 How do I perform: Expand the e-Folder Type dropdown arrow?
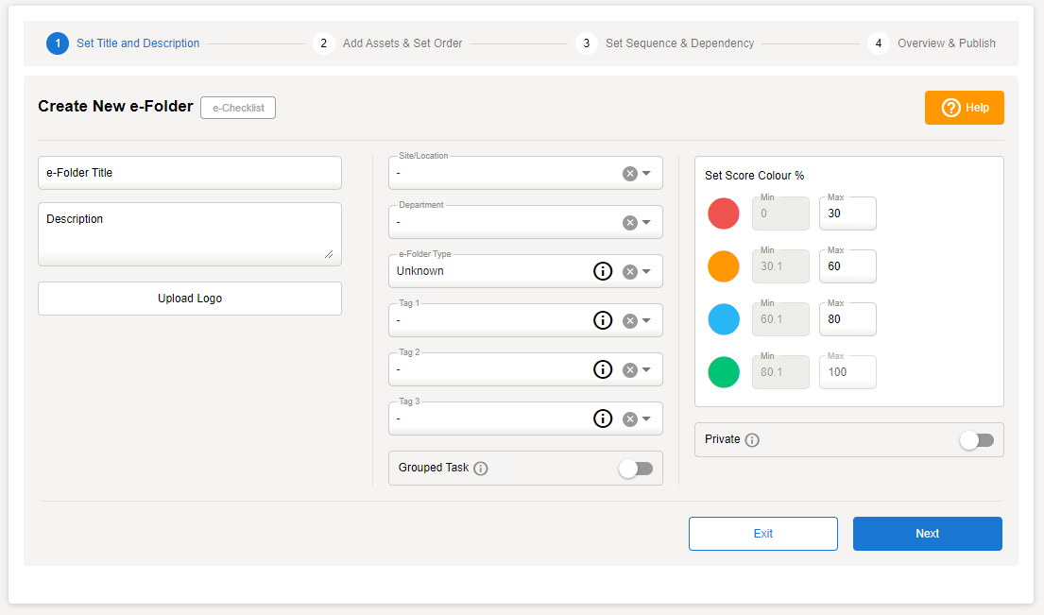(x=647, y=271)
